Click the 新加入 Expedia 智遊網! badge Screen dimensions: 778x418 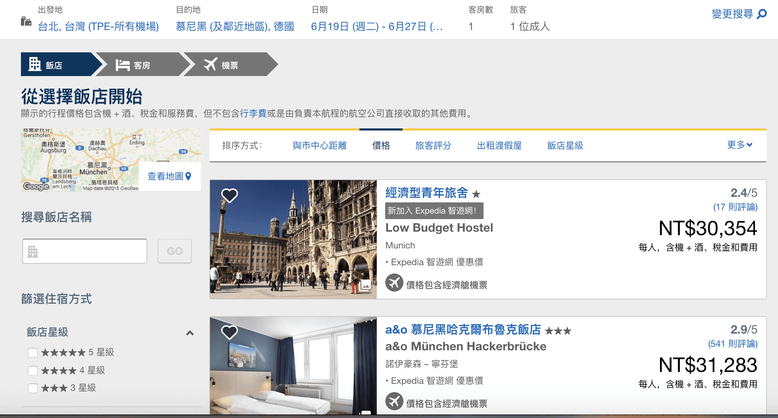[434, 211]
